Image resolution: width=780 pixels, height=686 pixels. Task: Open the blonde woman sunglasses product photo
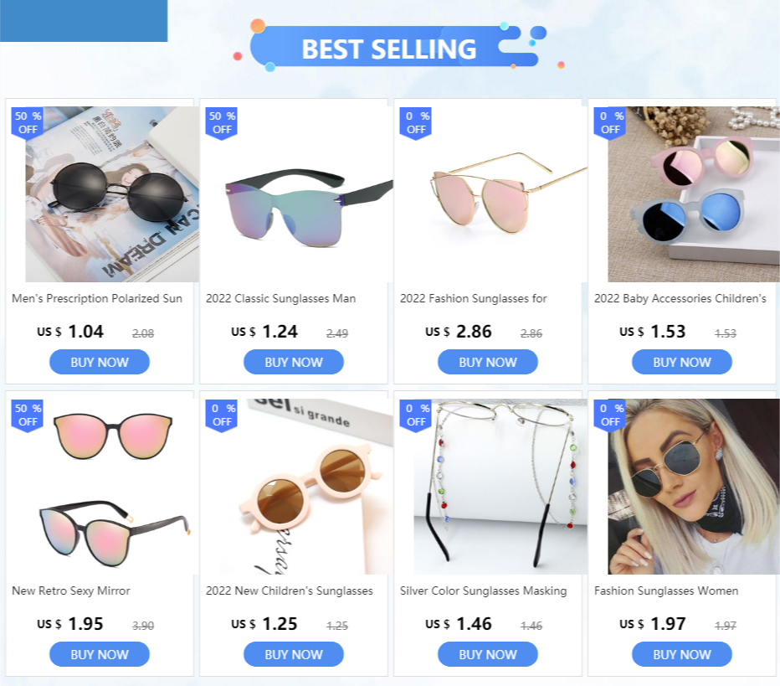[x=692, y=487]
